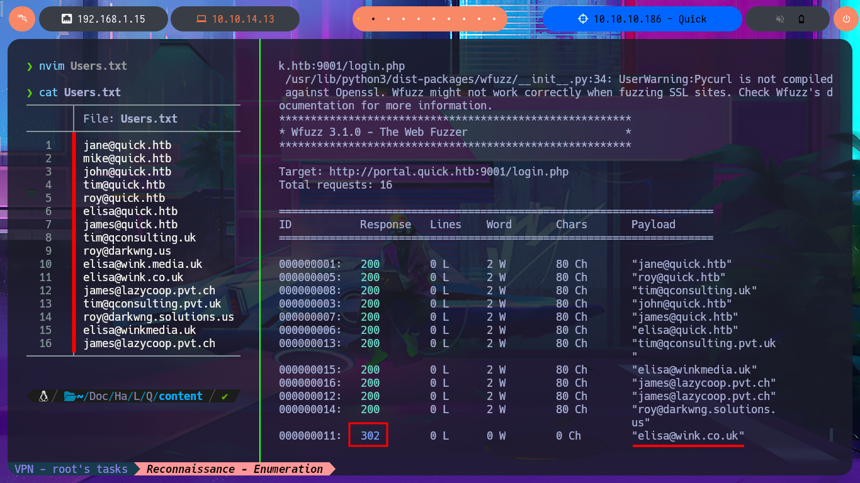Viewport: 860px width, 483px height.
Task: Click the folder icon in prompt path
Action: point(69,396)
